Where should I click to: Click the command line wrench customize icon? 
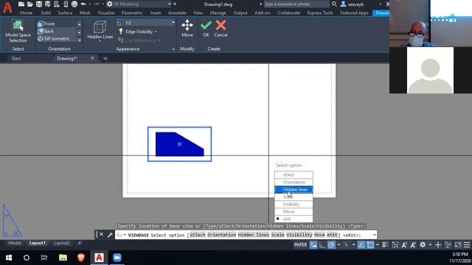tap(110, 235)
